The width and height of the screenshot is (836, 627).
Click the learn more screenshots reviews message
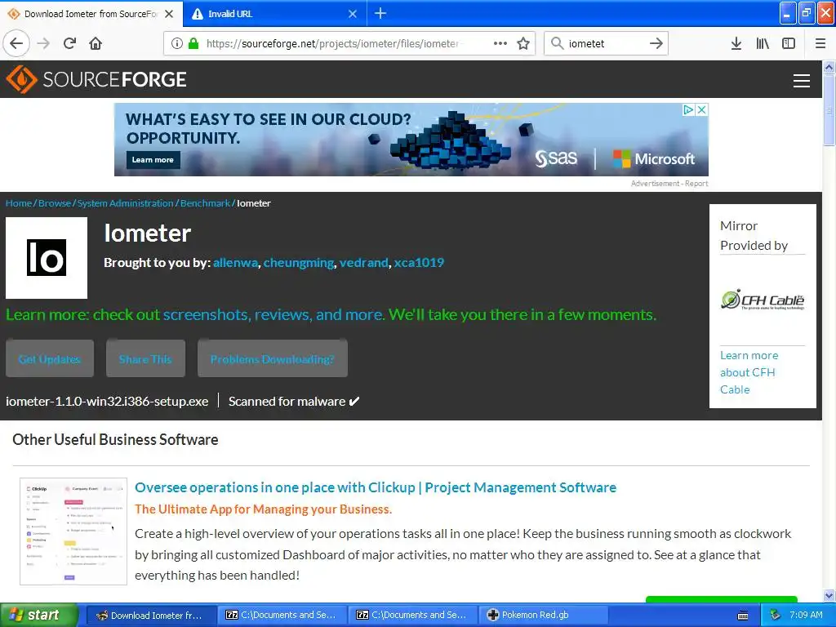331,314
